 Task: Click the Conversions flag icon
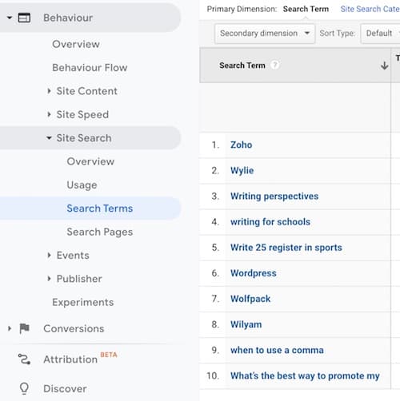pyautogui.click(x=24, y=328)
